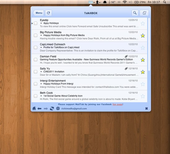Click the Damian Field sender name

pos(48,56)
